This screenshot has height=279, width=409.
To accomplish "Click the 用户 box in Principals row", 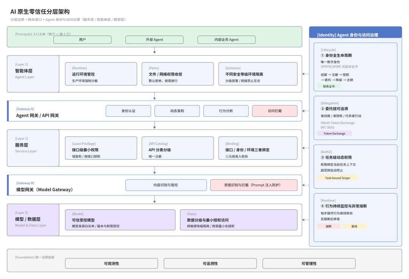I will [x=83, y=40].
